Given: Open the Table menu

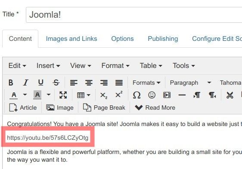Looking at the screenshot, I should [x=151, y=66].
